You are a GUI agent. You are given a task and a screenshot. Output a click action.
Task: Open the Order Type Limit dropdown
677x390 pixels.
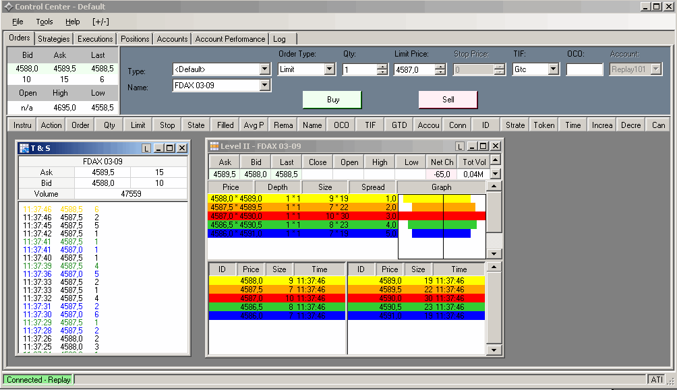click(329, 69)
